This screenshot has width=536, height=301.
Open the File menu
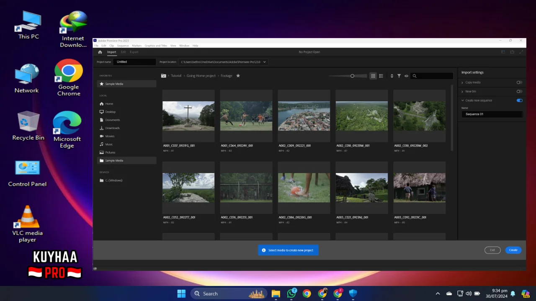[x=96, y=46]
